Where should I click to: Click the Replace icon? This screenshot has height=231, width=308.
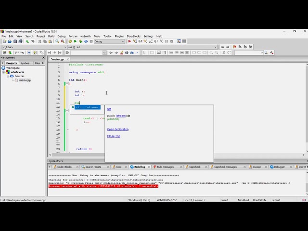coord(63,41)
